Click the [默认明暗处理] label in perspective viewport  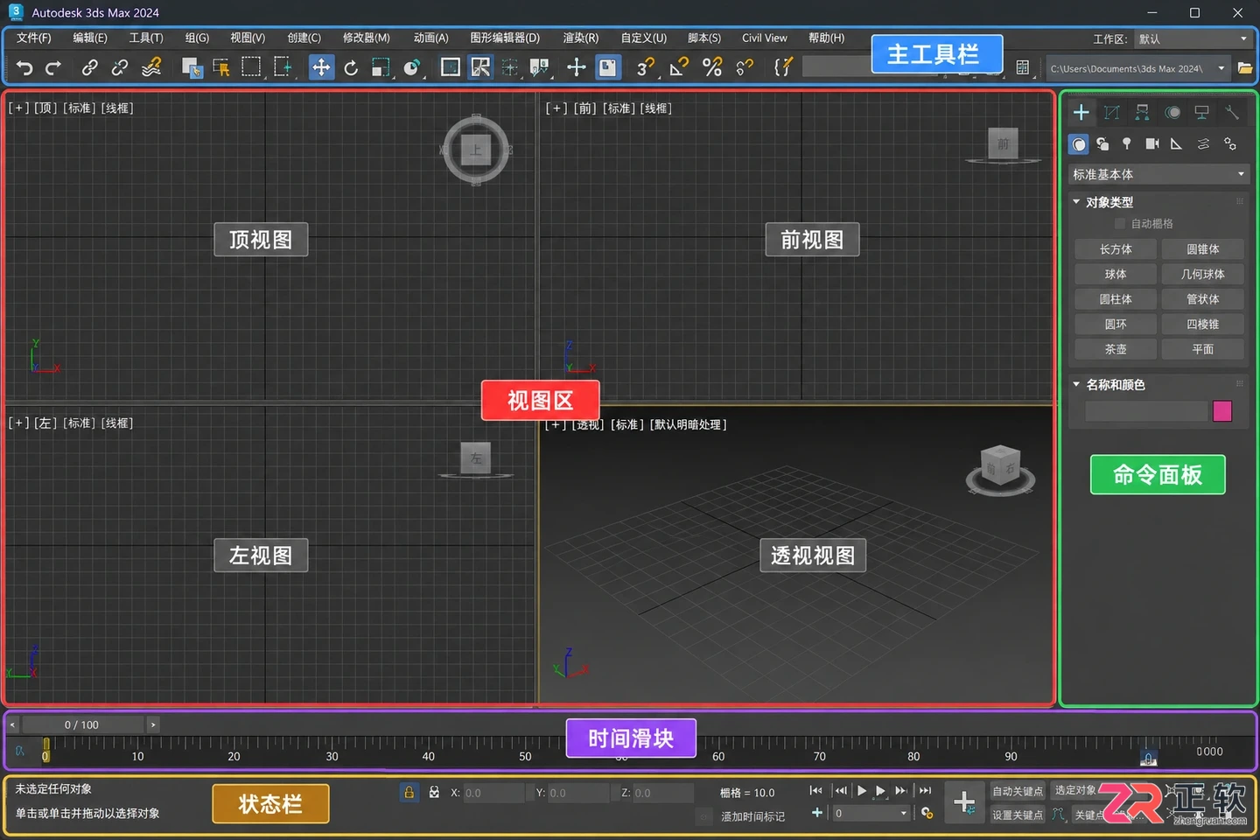tap(689, 425)
